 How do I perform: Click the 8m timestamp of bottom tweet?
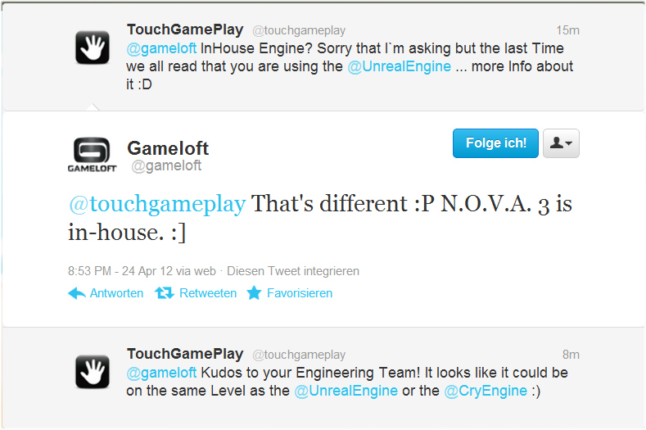(571, 355)
